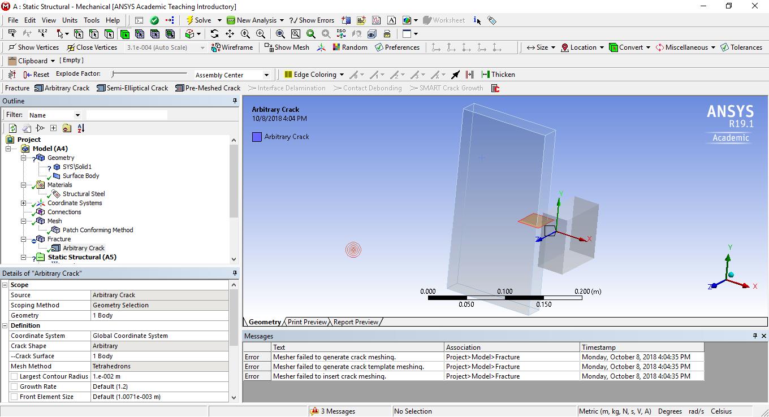This screenshot has height=417, width=769.
Task: Toggle Random colors
Action: point(350,47)
